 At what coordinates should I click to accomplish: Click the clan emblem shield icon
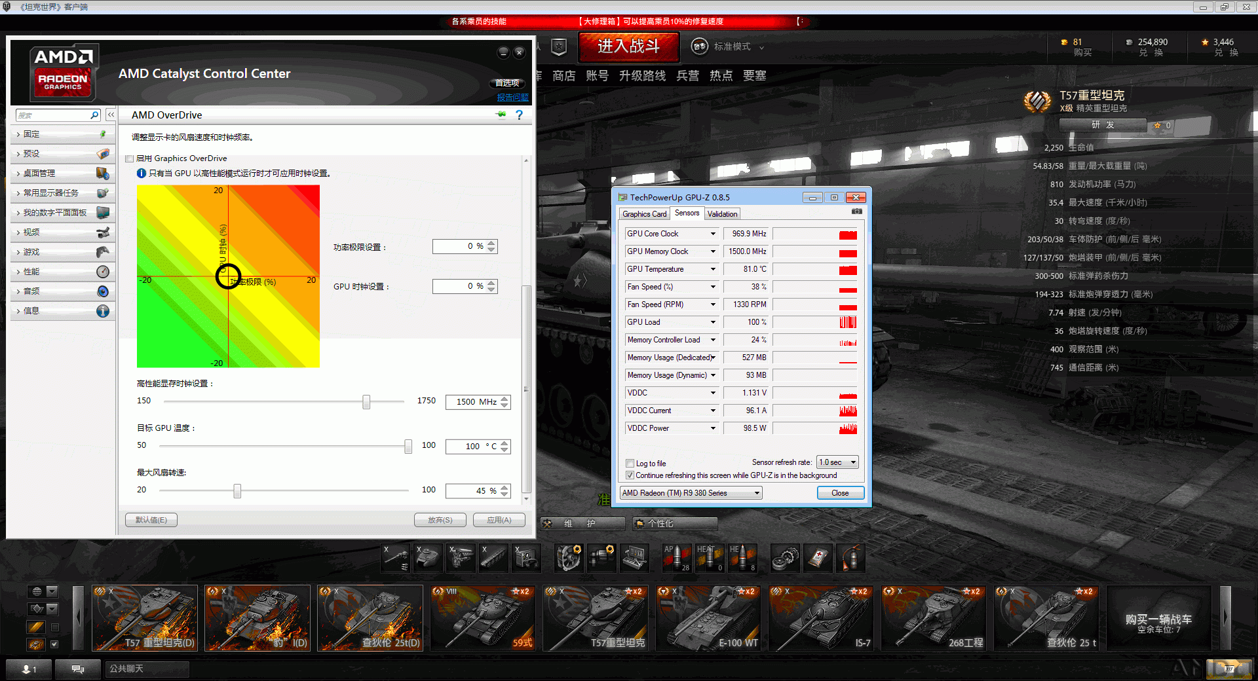point(559,46)
